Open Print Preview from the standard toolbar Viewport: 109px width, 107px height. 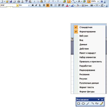coord(22,1)
